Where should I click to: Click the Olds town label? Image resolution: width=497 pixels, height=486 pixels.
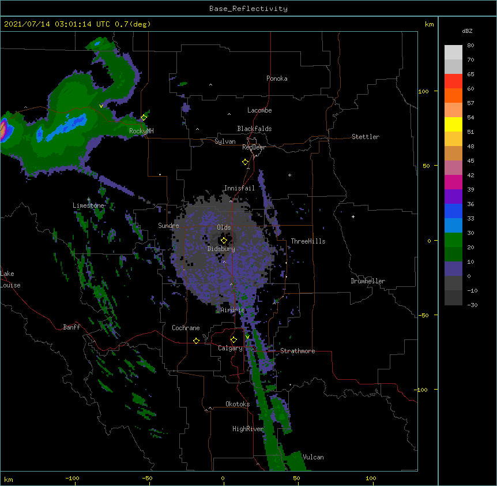(x=224, y=227)
